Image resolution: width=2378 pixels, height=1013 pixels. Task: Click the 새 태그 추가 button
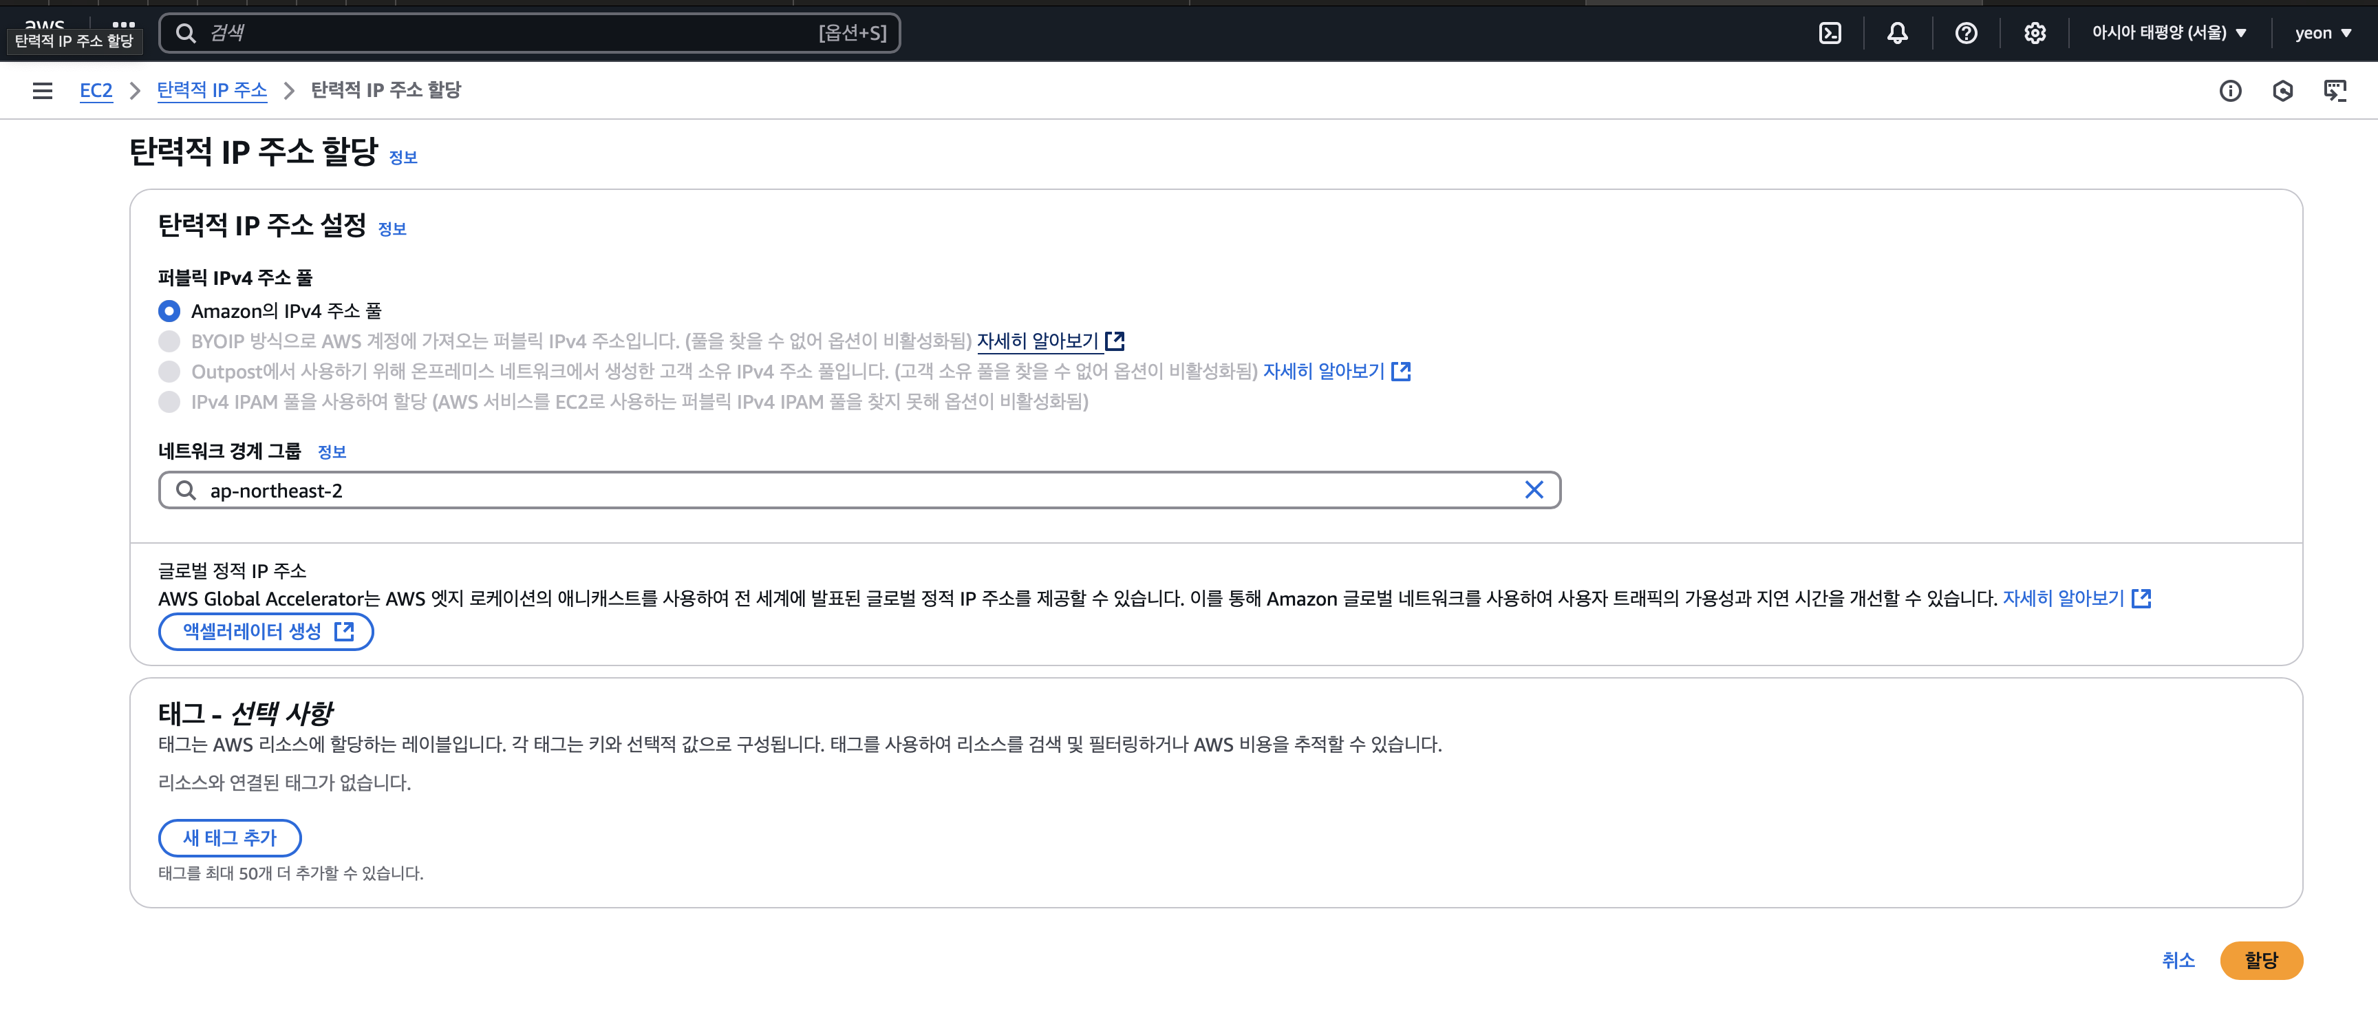coord(230,838)
